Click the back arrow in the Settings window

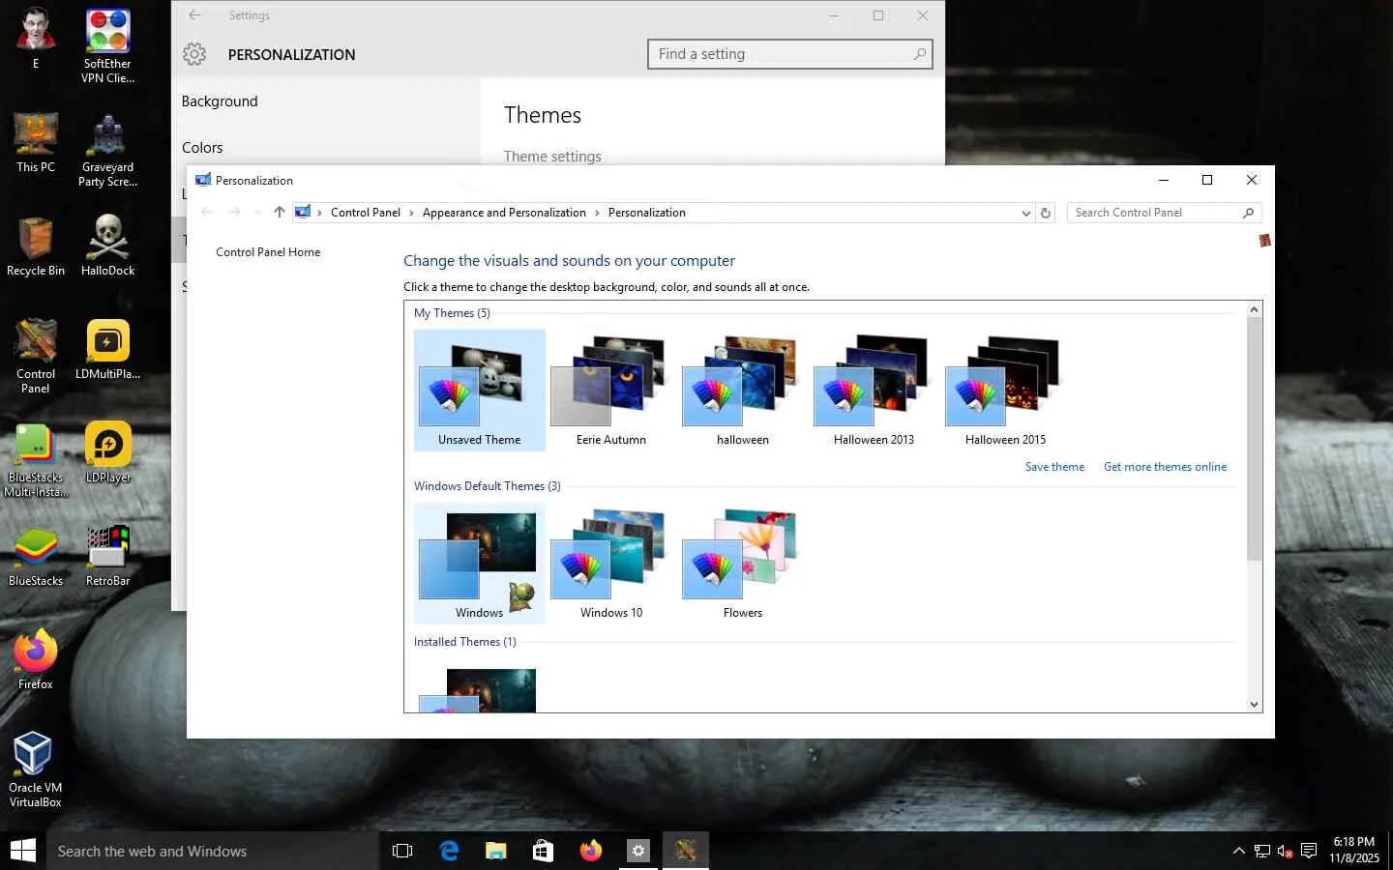click(x=194, y=15)
